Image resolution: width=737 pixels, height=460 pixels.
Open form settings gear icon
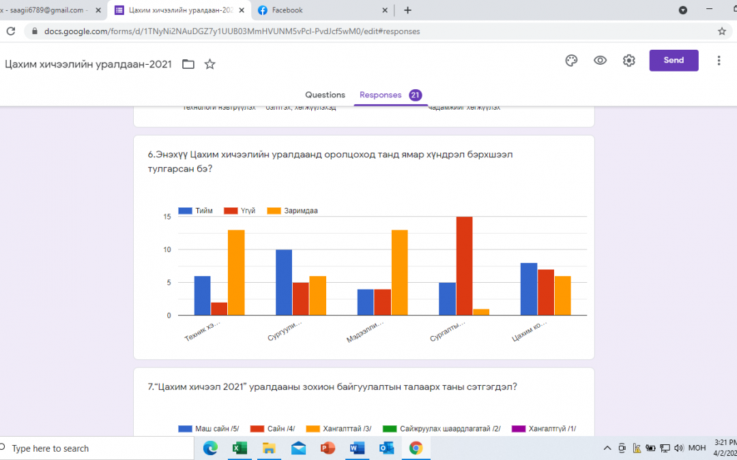[629, 61]
